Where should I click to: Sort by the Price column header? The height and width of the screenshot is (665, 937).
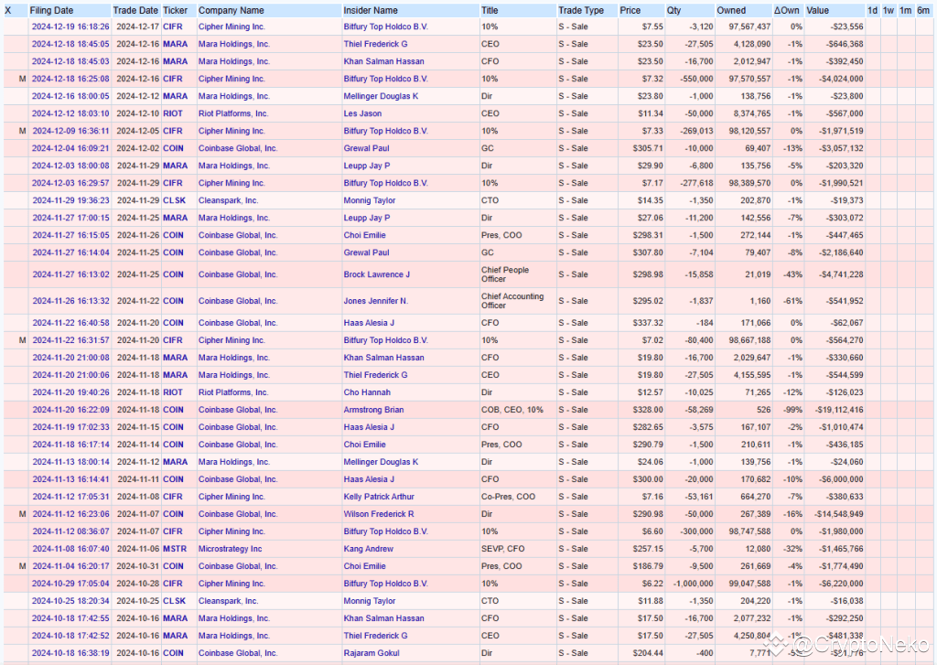(630, 10)
